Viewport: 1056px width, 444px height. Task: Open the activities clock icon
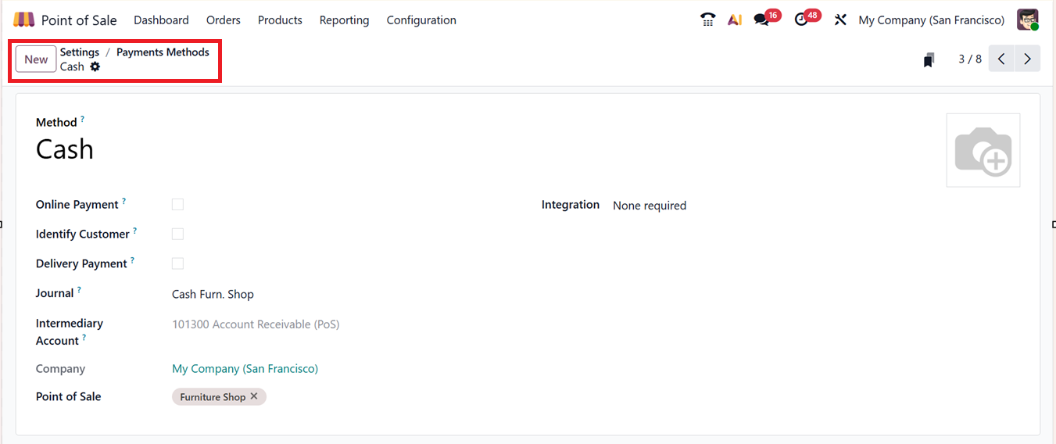click(801, 20)
